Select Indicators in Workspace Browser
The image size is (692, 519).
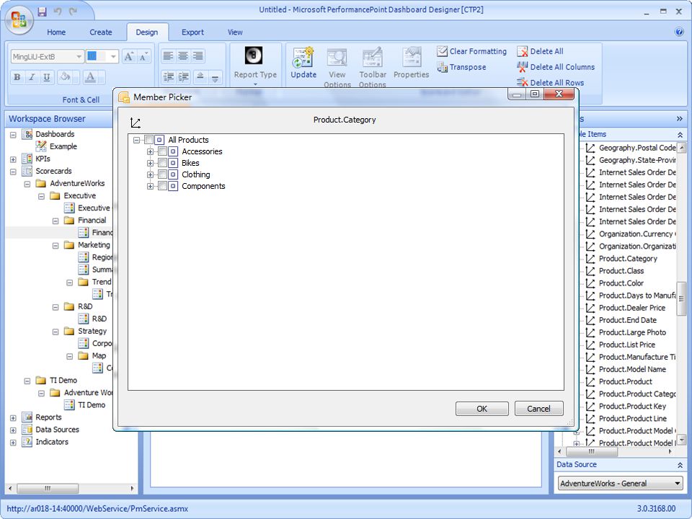click(52, 442)
